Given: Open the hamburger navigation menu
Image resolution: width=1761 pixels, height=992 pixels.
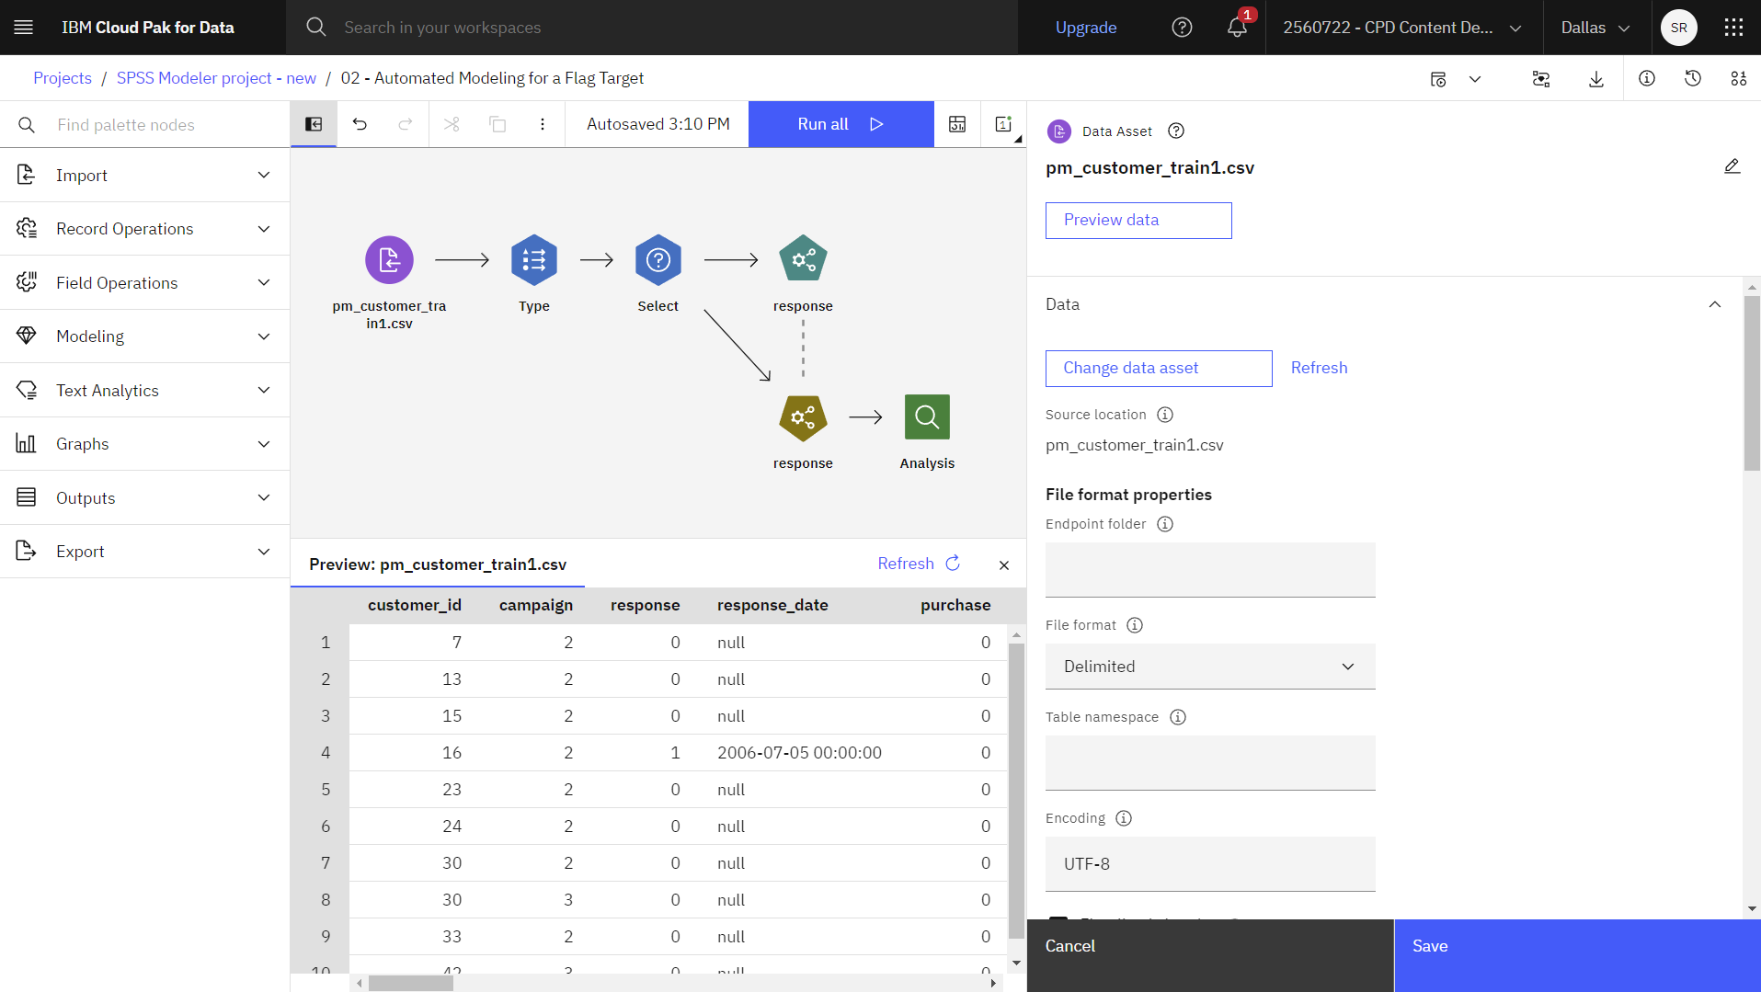Looking at the screenshot, I should [x=24, y=28].
